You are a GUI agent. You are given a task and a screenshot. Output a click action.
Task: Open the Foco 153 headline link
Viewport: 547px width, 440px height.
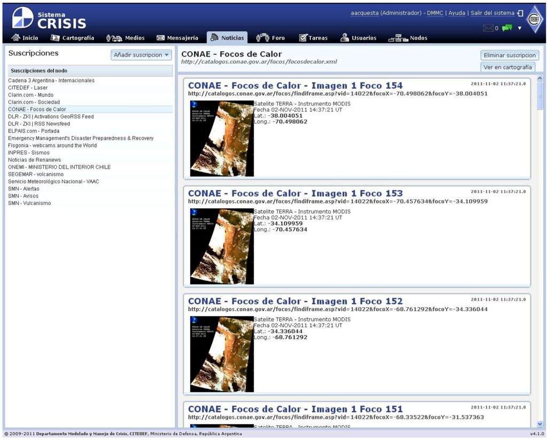tap(295, 193)
